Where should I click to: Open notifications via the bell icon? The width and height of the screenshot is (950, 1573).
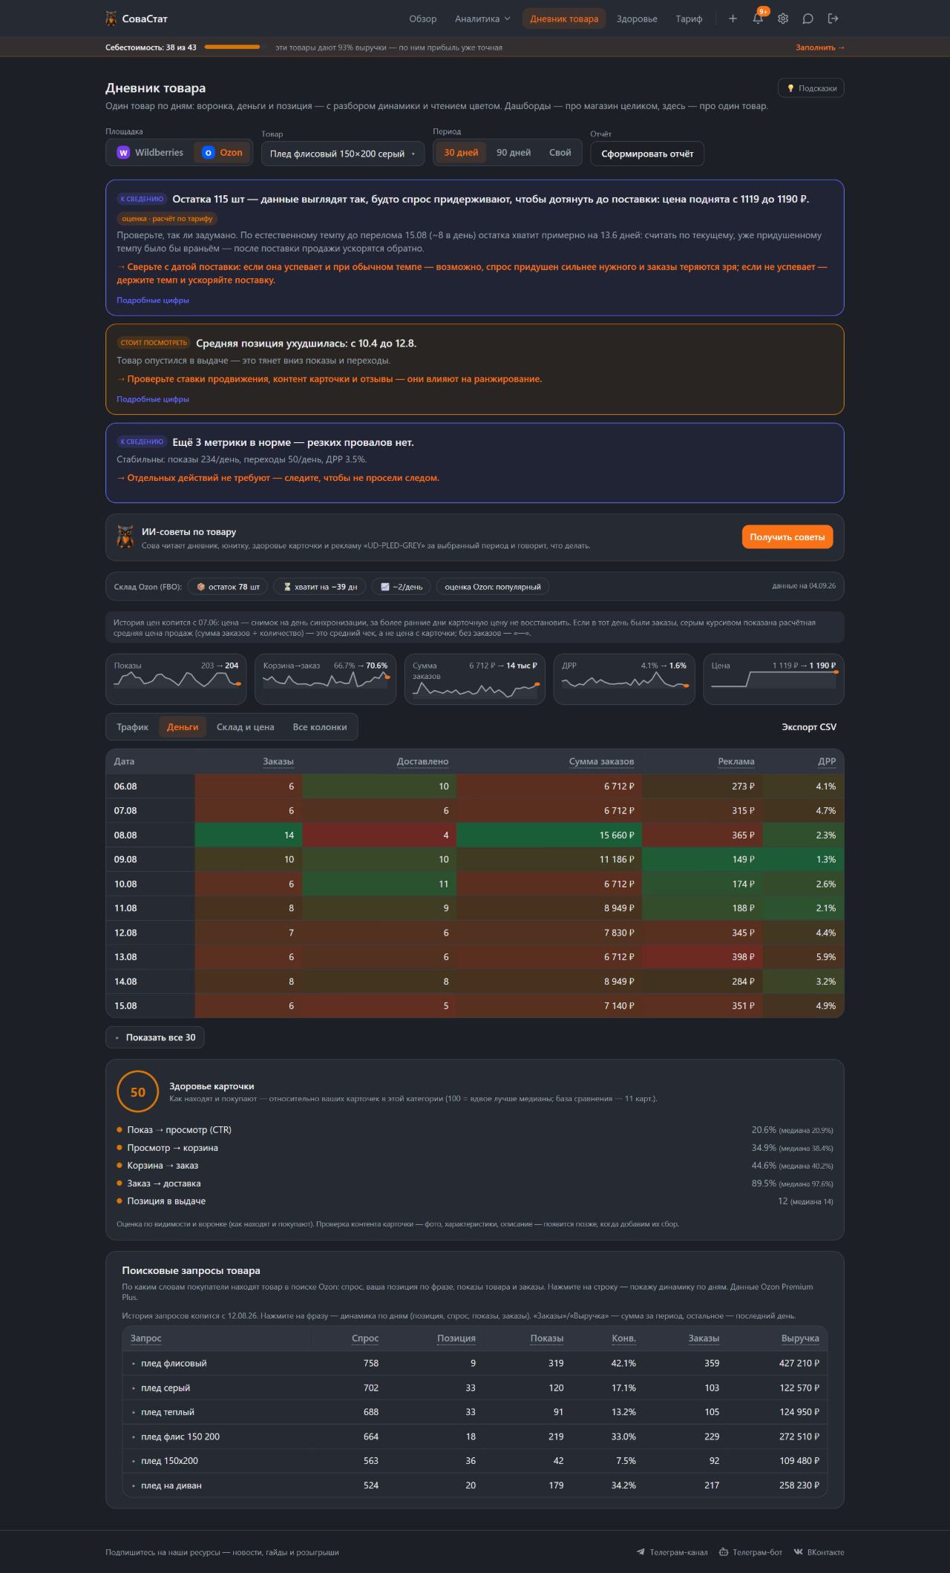tap(758, 19)
